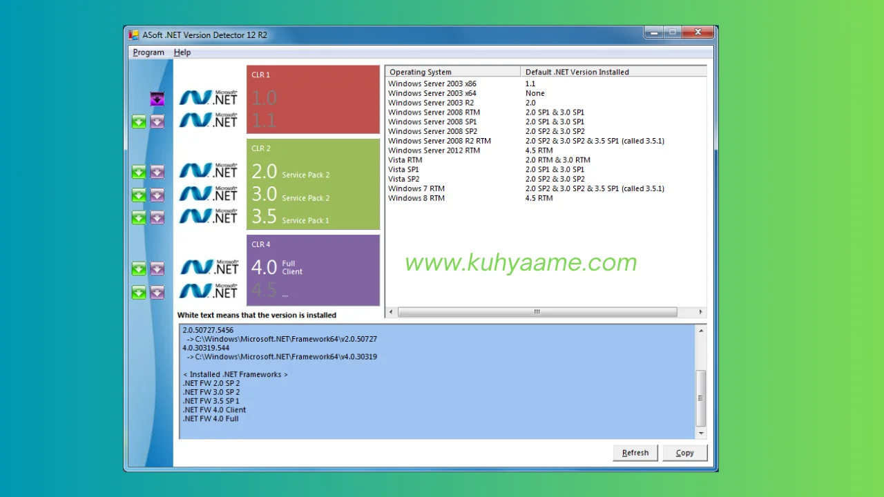Click the purple download arrow for .NET 1.0
Viewport: 884px width, 497px height.
(x=157, y=99)
